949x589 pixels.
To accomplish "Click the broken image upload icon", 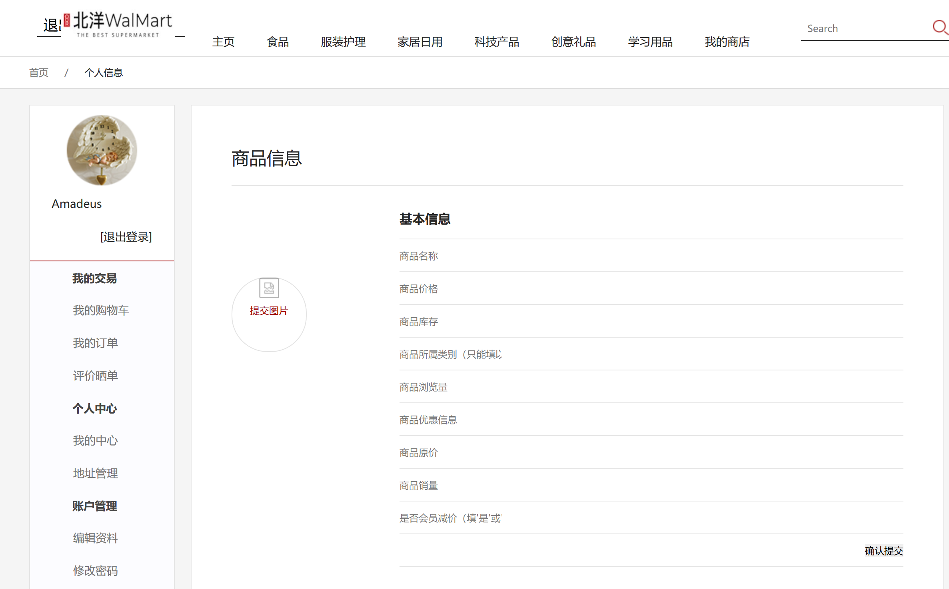I will 269,288.
